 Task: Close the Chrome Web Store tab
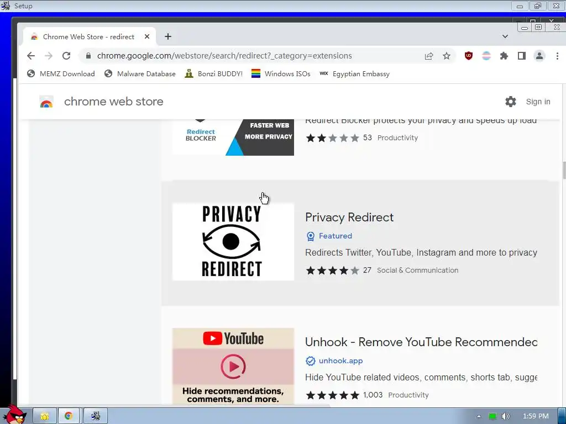[x=147, y=36]
